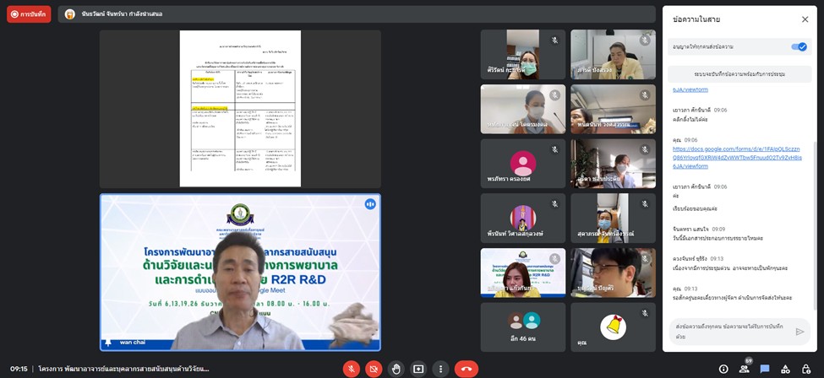The width and height of the screenshot is (824, 378).
Task: Toggle the camera off button
Action: tap(374, 369)
